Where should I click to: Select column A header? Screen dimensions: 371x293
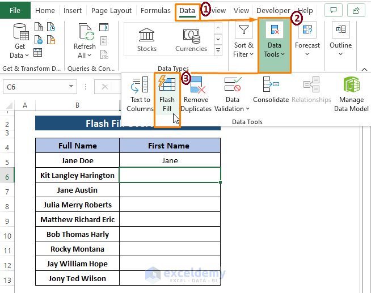25,105
